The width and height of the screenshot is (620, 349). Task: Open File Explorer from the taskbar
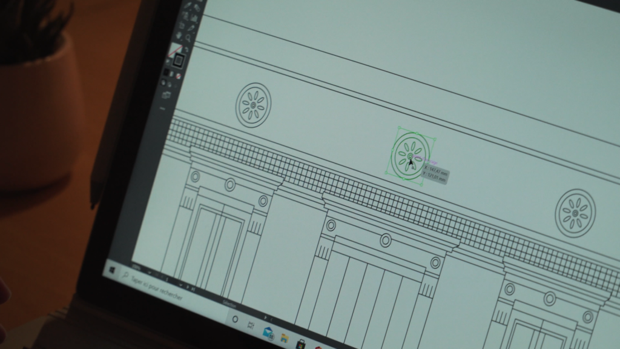pyautogui.click(x=285, y=338)
